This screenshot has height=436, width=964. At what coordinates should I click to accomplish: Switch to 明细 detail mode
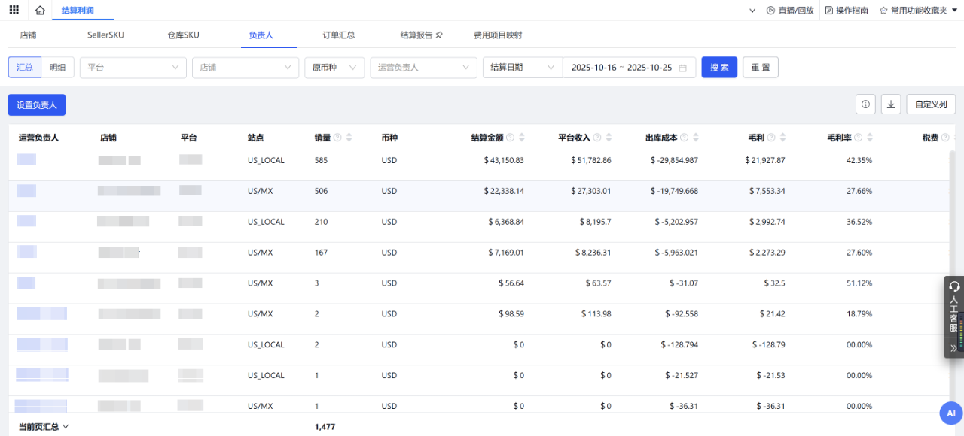58,67
